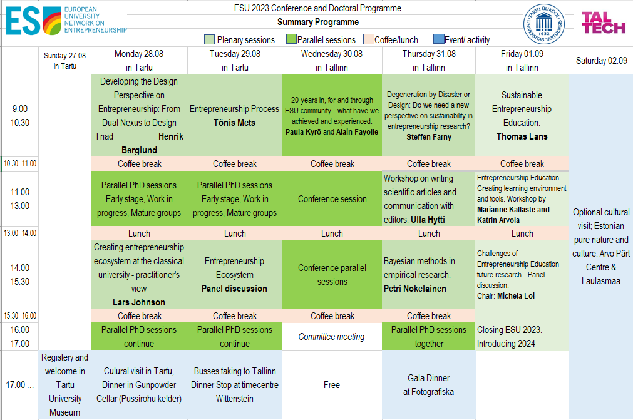This screenshot has width=633, height=420.
Task: Select the Monday 28.08 column header
Action: point(139,61)
